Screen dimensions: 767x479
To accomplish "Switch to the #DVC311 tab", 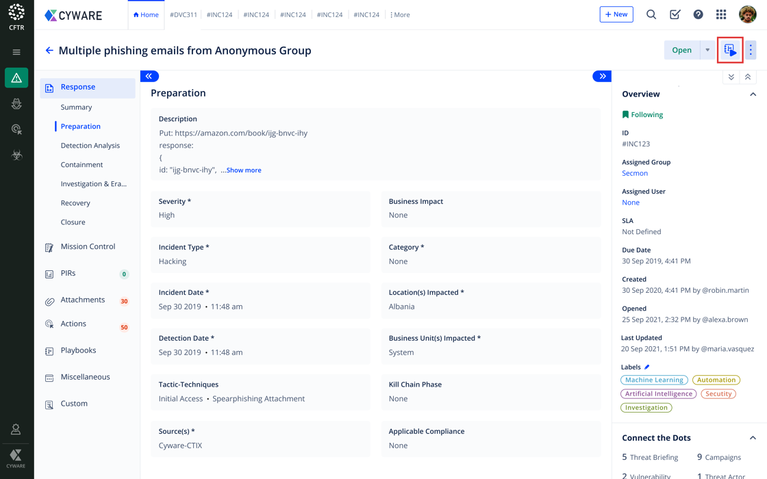I will (x=183, y=14).
